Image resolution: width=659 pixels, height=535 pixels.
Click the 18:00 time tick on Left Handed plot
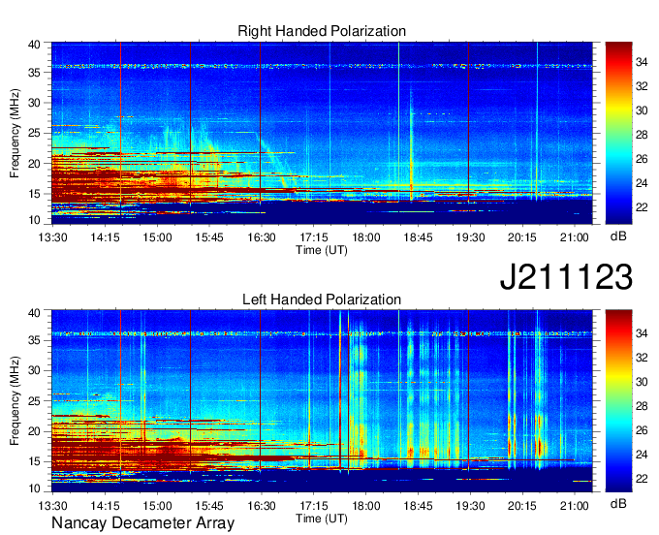tap(365, 506)
